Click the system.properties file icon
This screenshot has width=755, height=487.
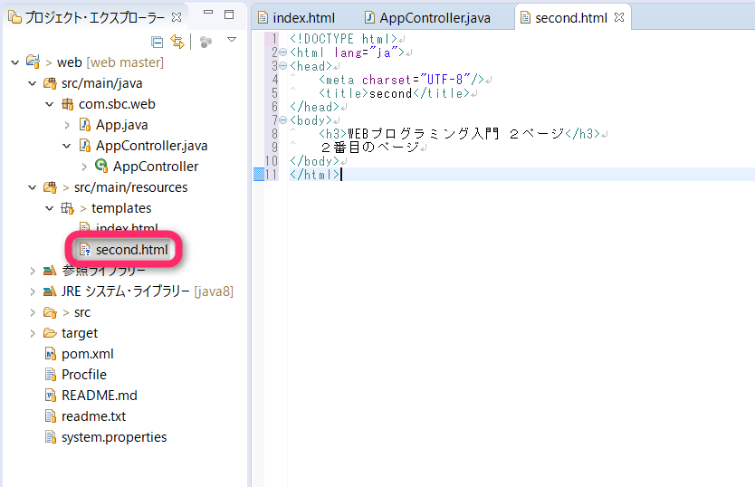[50, 437]
